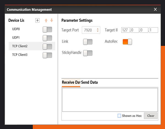Disable the AutoRec switch
Image resolution: width=165 pixels, height=129 pixels.
127,42
